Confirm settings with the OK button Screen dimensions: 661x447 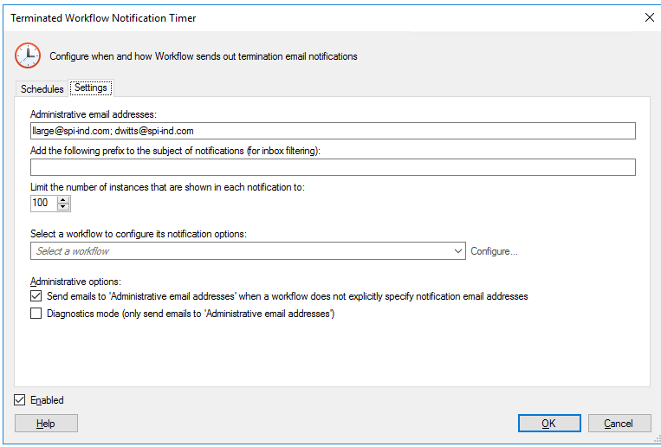pos(549,424)
